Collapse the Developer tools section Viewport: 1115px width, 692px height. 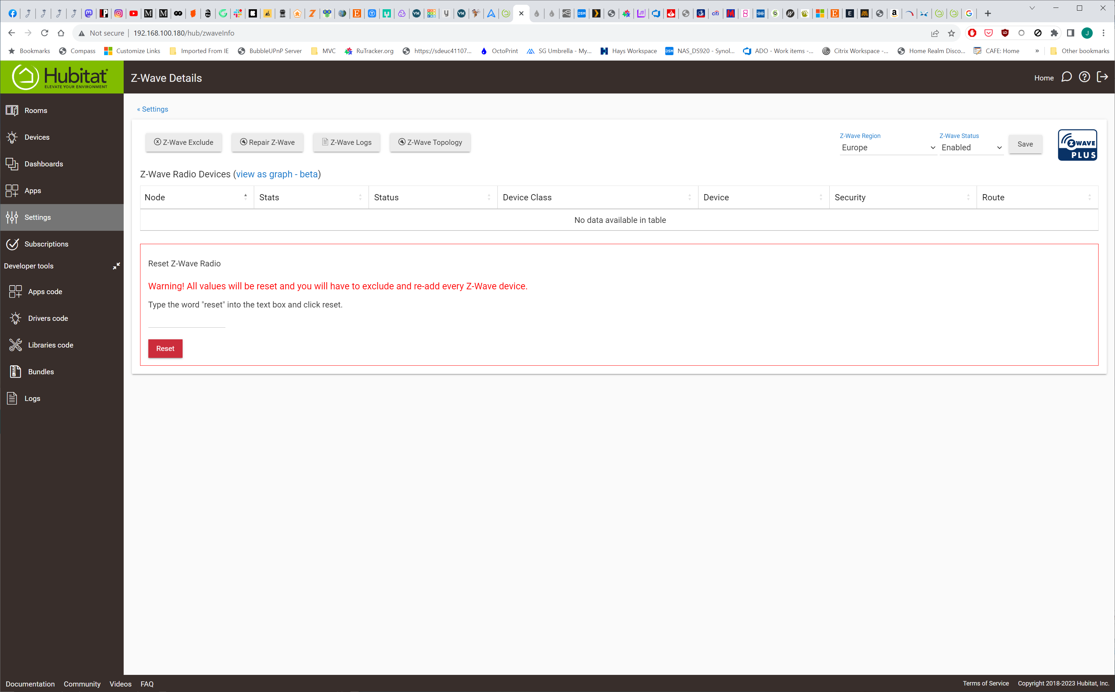coord(116,265)
